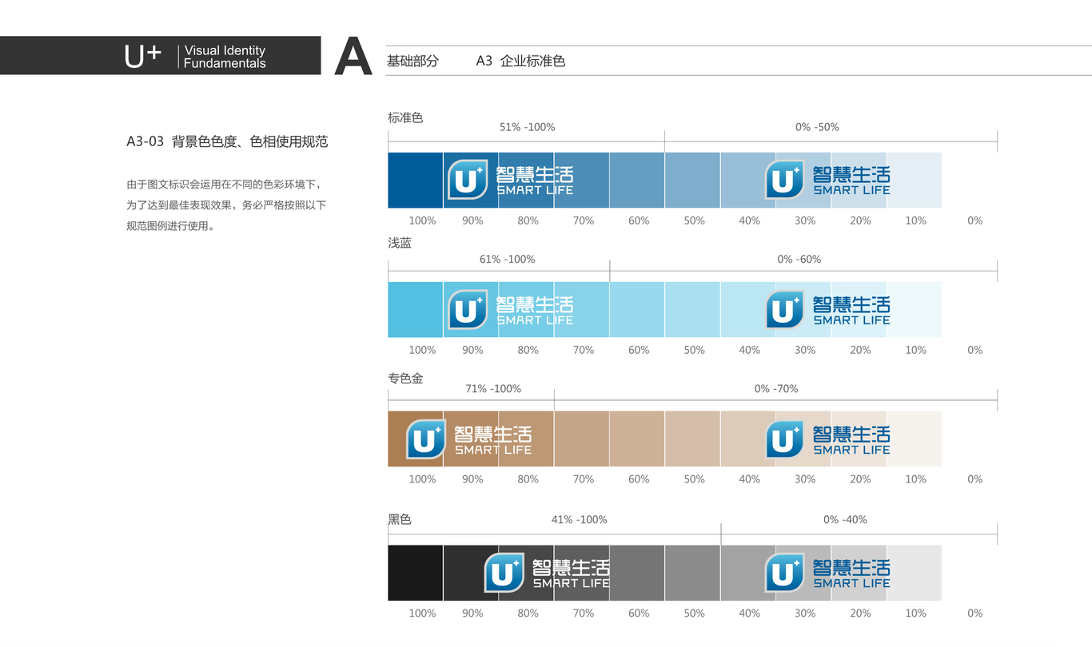Click the U+ emblem on the pale gold swatches

click(x=785, y=439)
